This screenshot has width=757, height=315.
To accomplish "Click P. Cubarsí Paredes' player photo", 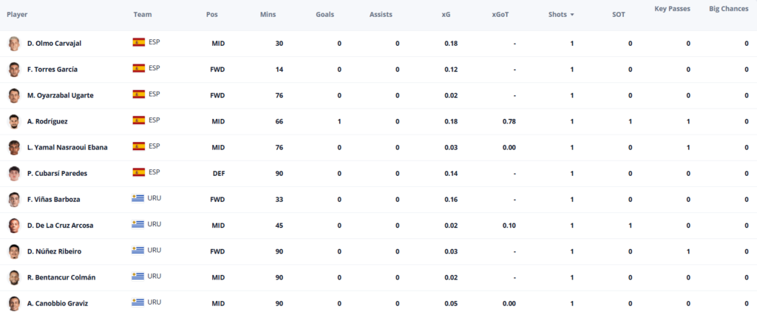I will point(14,174).
